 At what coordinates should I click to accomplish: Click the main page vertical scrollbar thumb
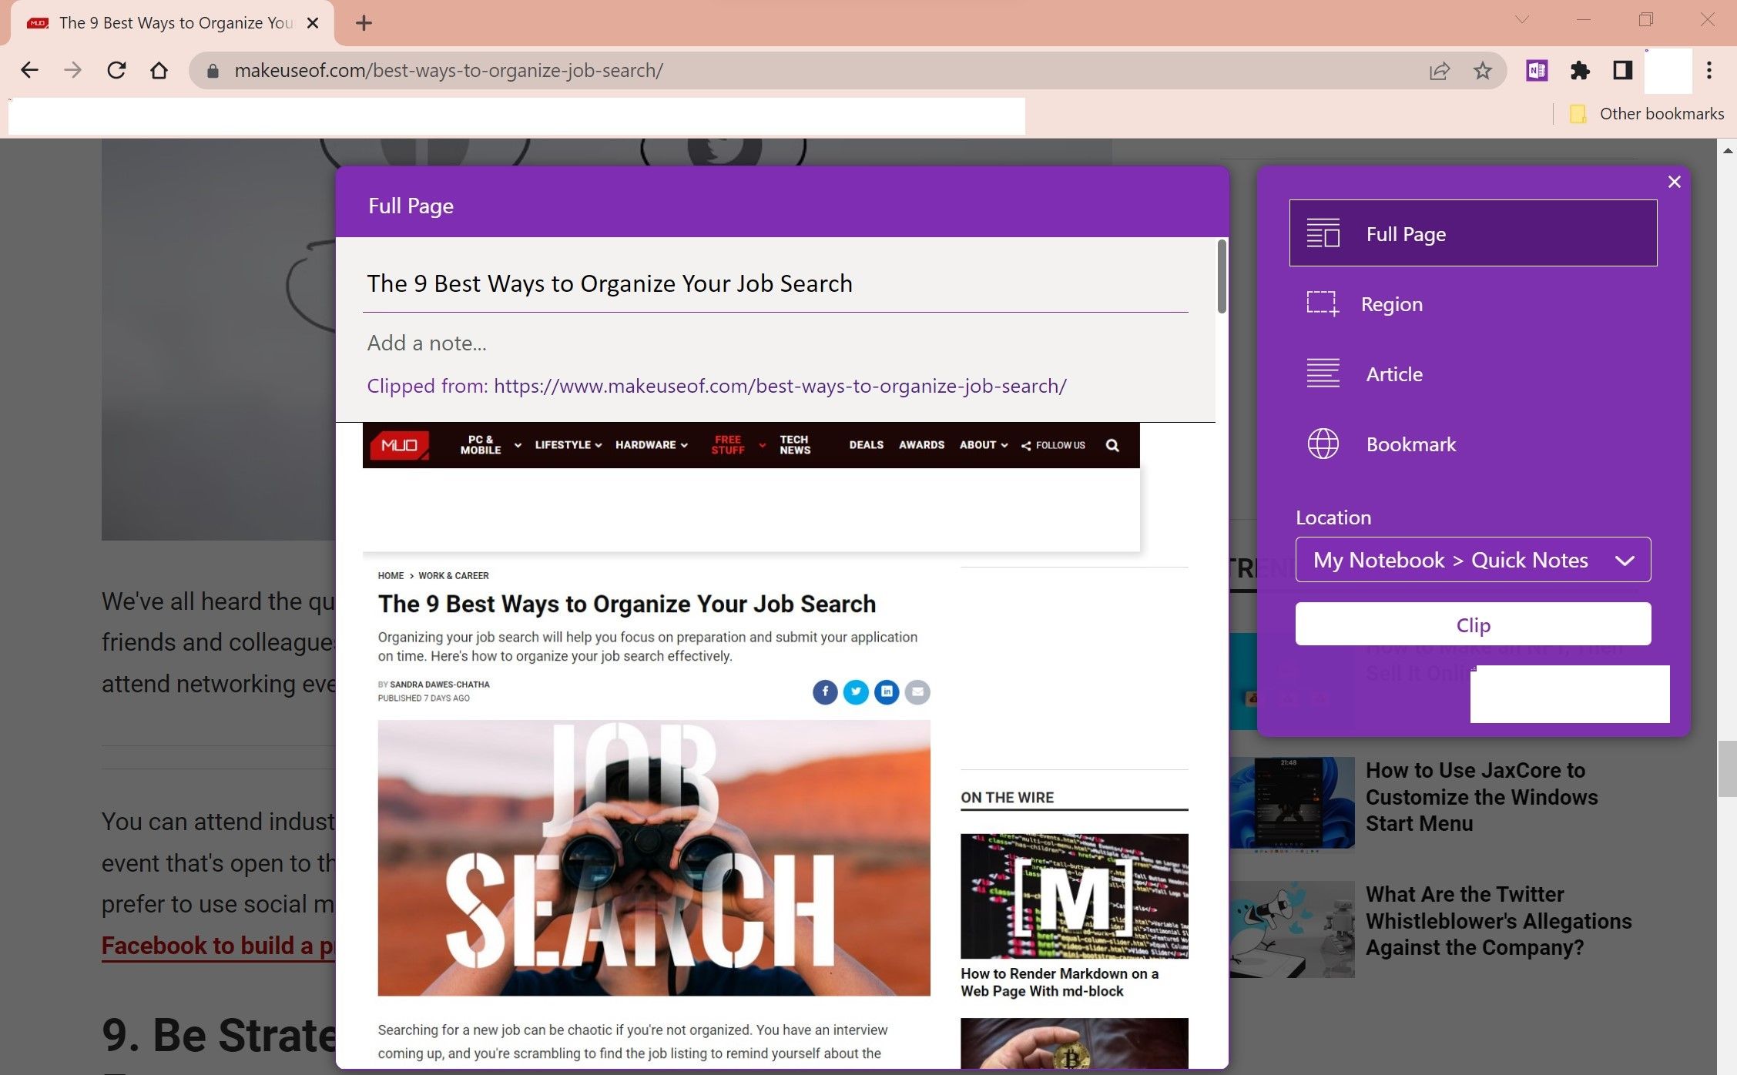[x=1727, y=769]
